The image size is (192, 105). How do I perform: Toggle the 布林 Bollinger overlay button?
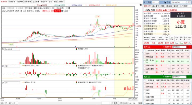point(26,8)
